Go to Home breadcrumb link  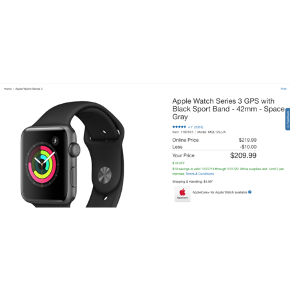pyautogui.click(x=8, y=89)
